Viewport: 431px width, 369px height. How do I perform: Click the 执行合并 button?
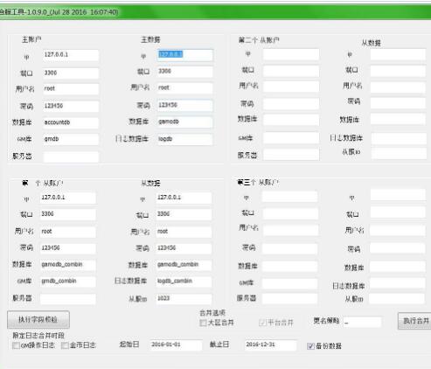(414, 321)
